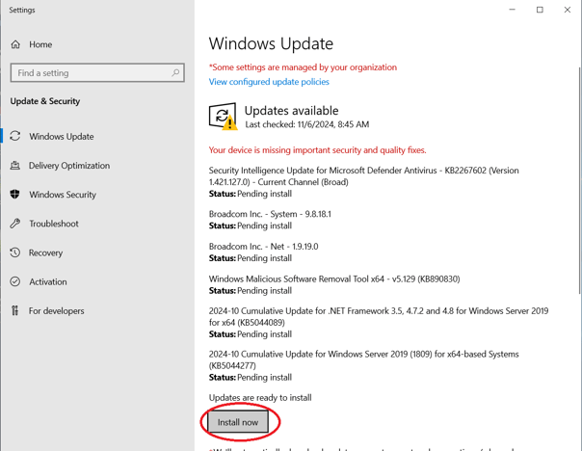
Task: Maximize the Settings window
Action: [540, 10]
